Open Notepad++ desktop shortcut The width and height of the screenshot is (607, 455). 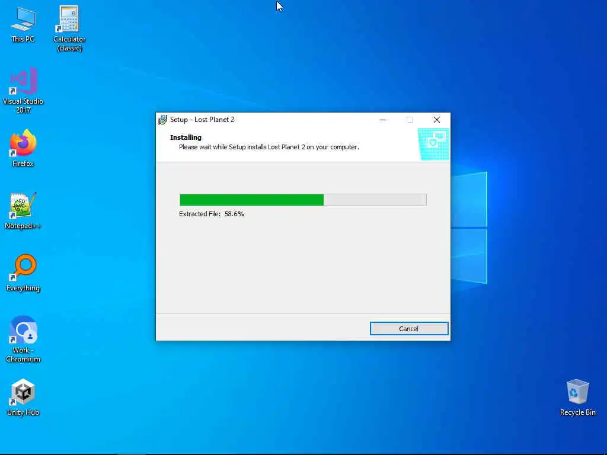pyautogui.click(x=23, y=211)
